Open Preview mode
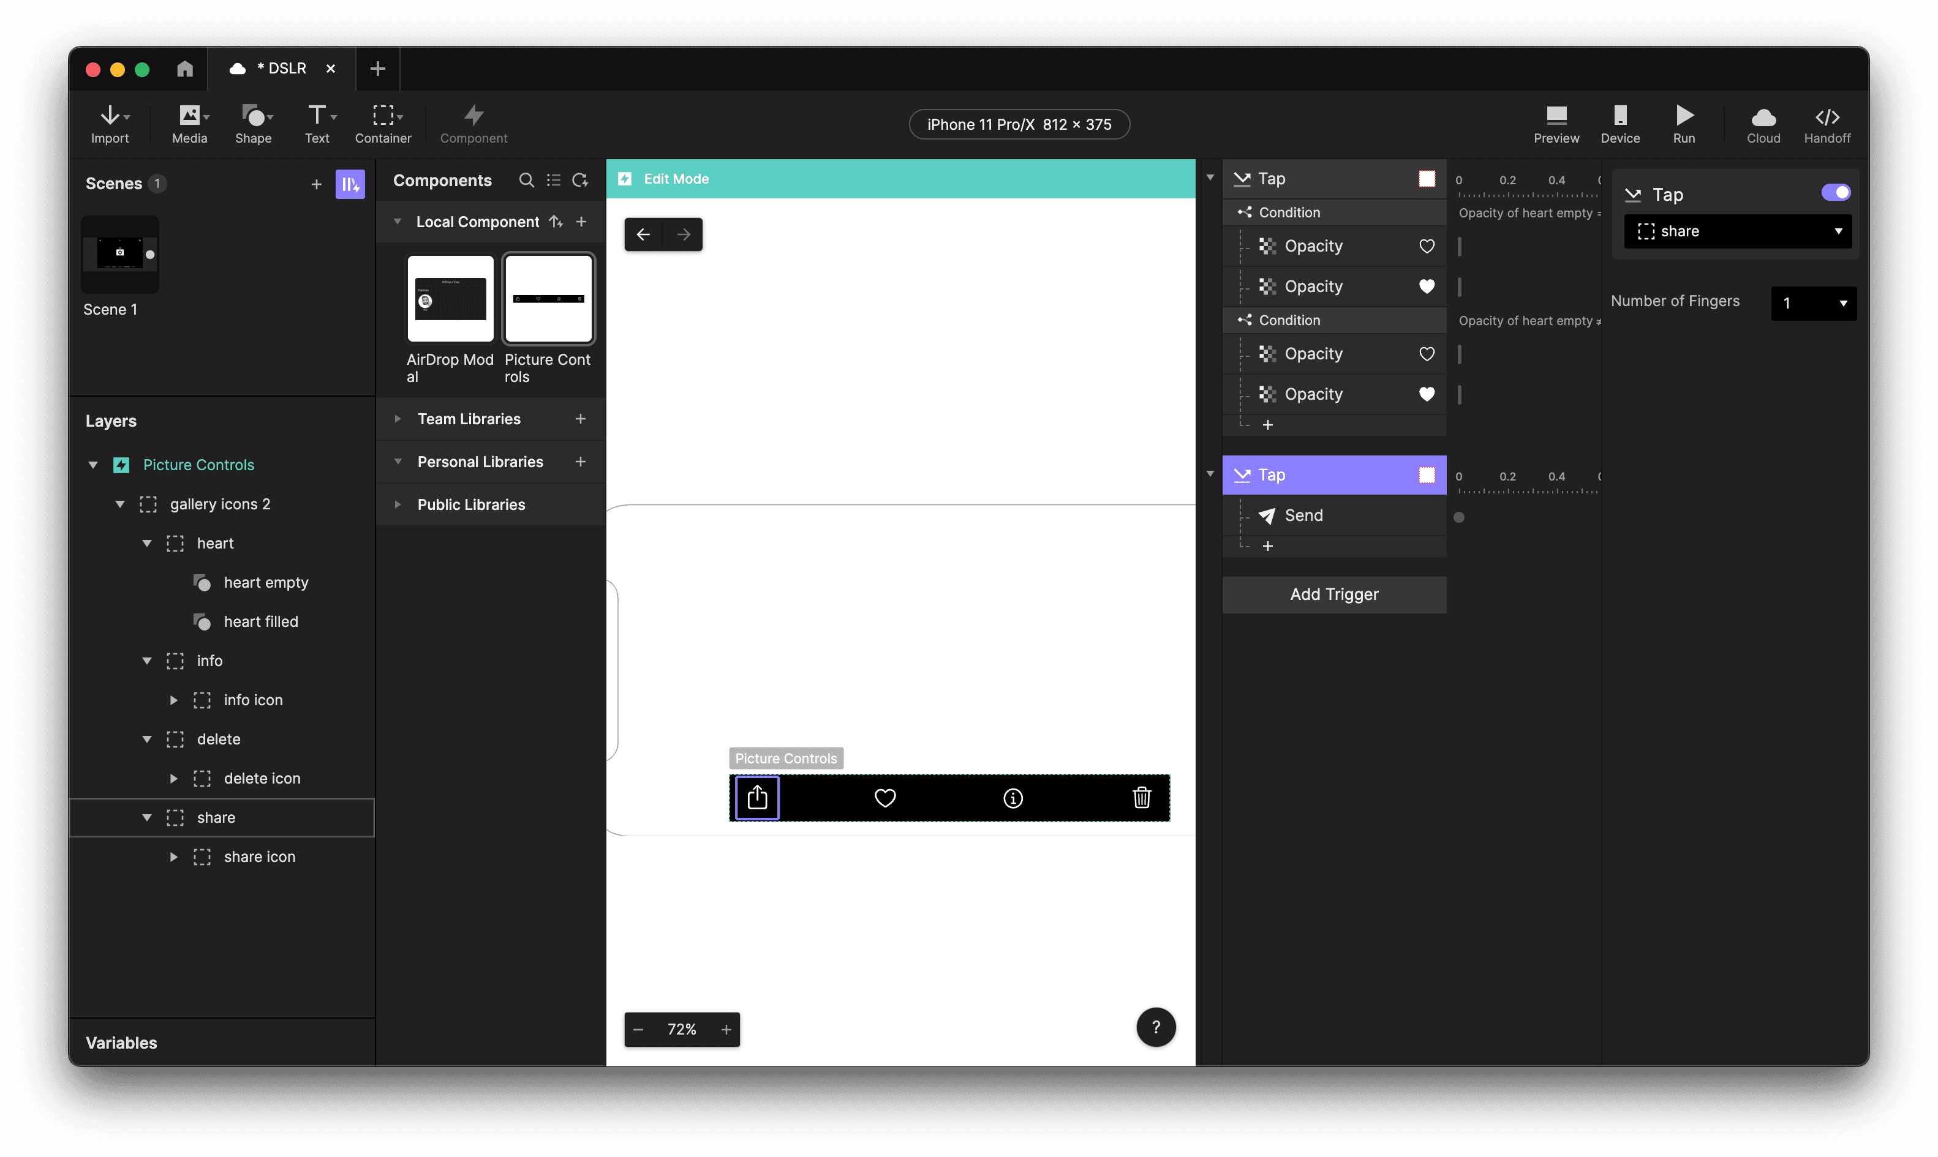1938x1157 pixels. point(1555,123)
